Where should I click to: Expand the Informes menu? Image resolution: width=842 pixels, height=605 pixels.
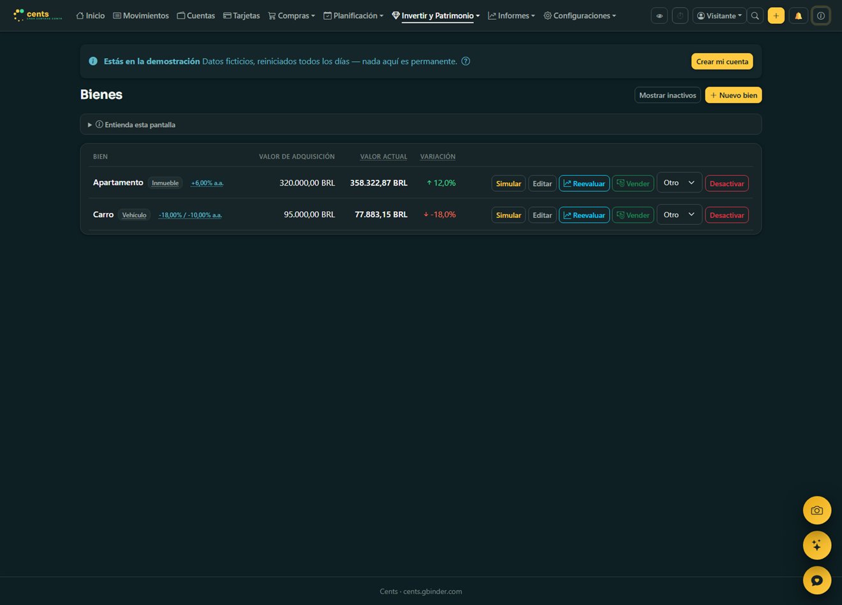pos(512,15)
